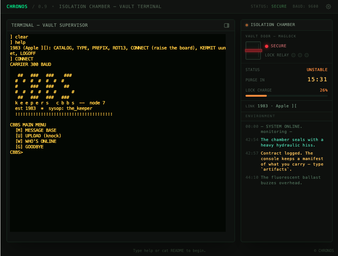Click the LOCK CHARGE progress bar
338x256 pixels.
[287, 96]
